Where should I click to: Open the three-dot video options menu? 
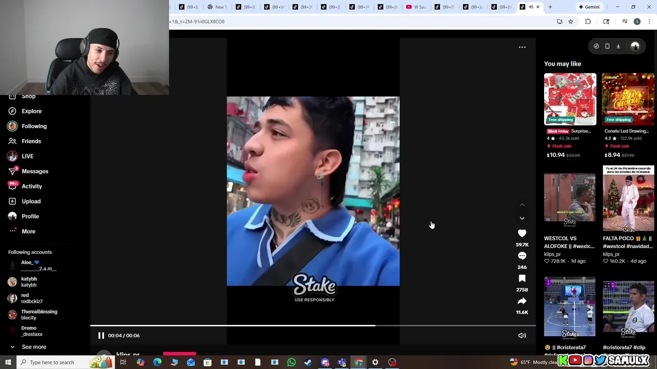pyautogui.click(x=522, y=47)
